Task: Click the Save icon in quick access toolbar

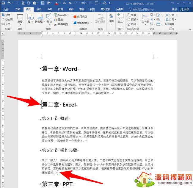Action: [x=3, y=3]
